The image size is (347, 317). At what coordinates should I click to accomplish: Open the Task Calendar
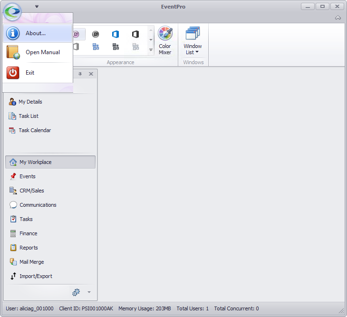pyautogui.click(x=29, y=130)
